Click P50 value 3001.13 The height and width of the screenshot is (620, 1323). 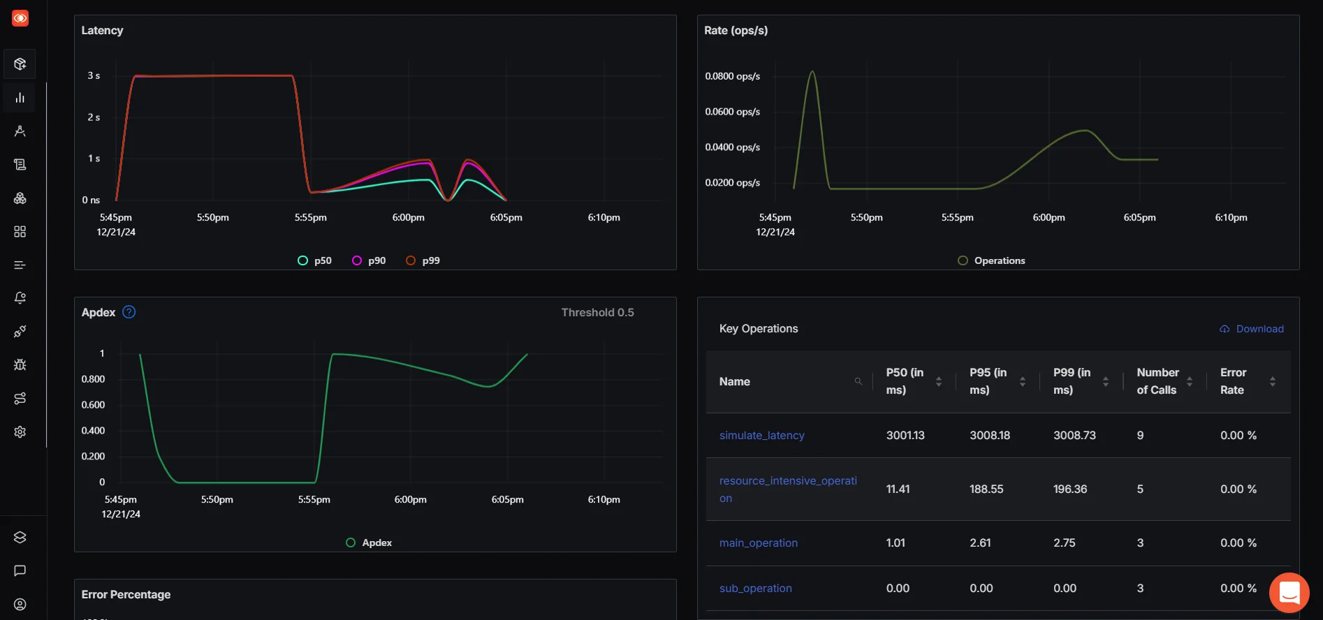(x=905, y=435)
